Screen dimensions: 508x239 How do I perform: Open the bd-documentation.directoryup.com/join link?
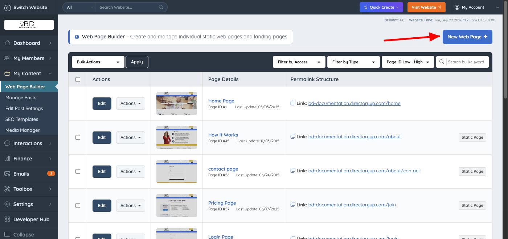[x=352, y=205]
